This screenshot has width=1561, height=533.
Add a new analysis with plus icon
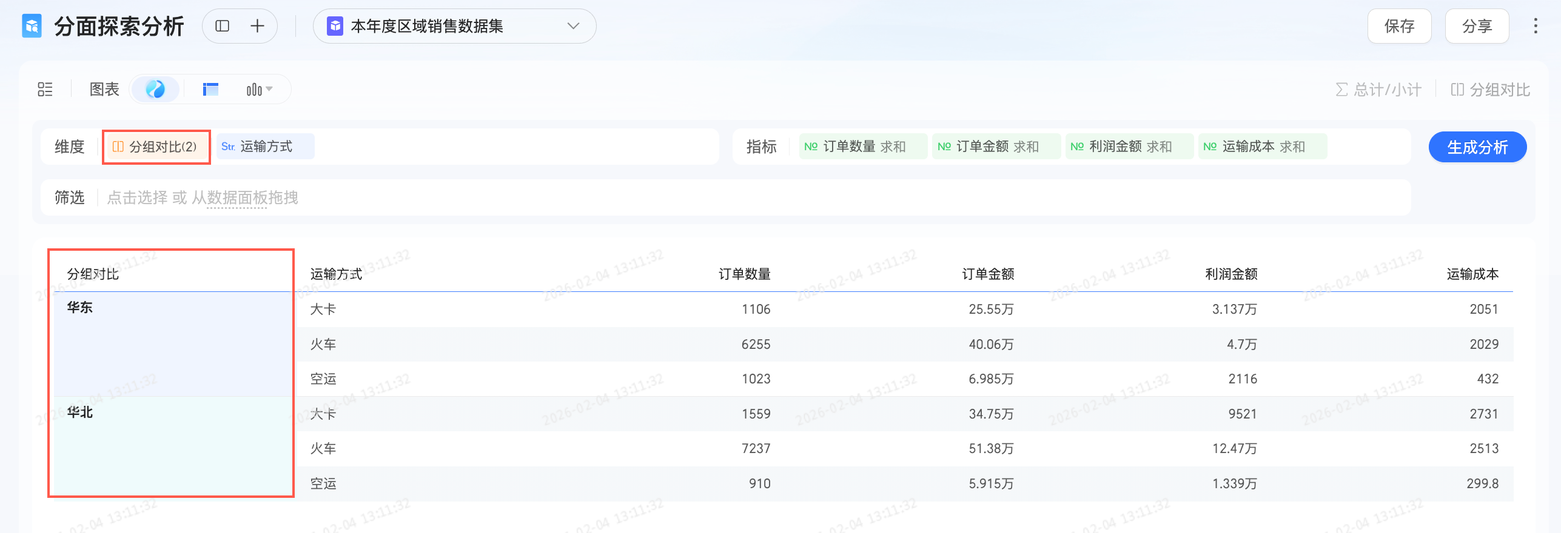pyautogui.click(x=257, y=26)
